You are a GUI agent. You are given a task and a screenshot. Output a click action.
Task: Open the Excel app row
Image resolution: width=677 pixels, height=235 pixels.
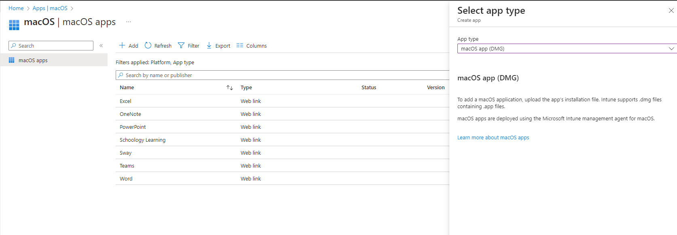pyautogui.click(x=282, y=101)
